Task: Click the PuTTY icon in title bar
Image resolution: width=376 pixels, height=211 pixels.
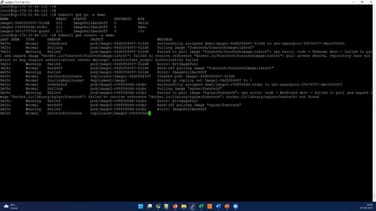Action: pos(2,2)
